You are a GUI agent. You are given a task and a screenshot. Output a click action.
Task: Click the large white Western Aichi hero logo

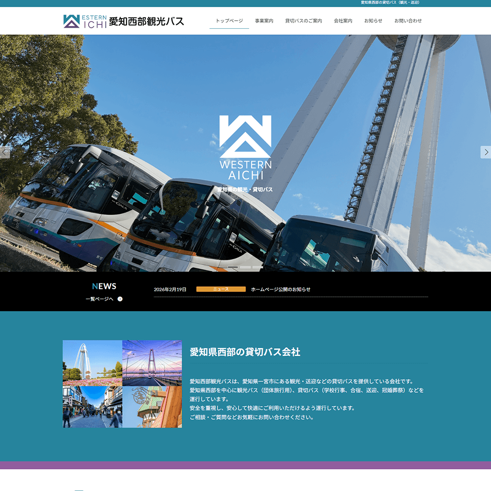[245, 148]
